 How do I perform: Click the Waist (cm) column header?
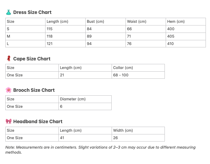[x=136, y=21]
